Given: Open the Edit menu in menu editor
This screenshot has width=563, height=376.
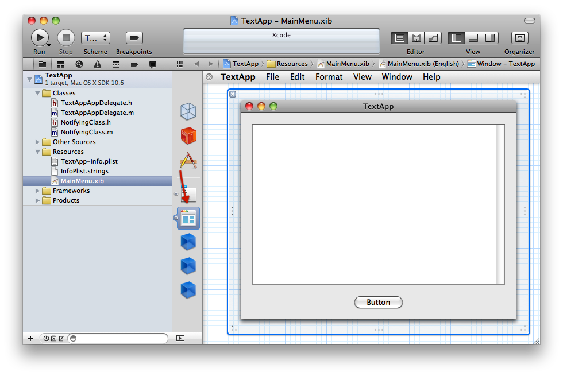Looking at the screenshot, I should (298, 77).
